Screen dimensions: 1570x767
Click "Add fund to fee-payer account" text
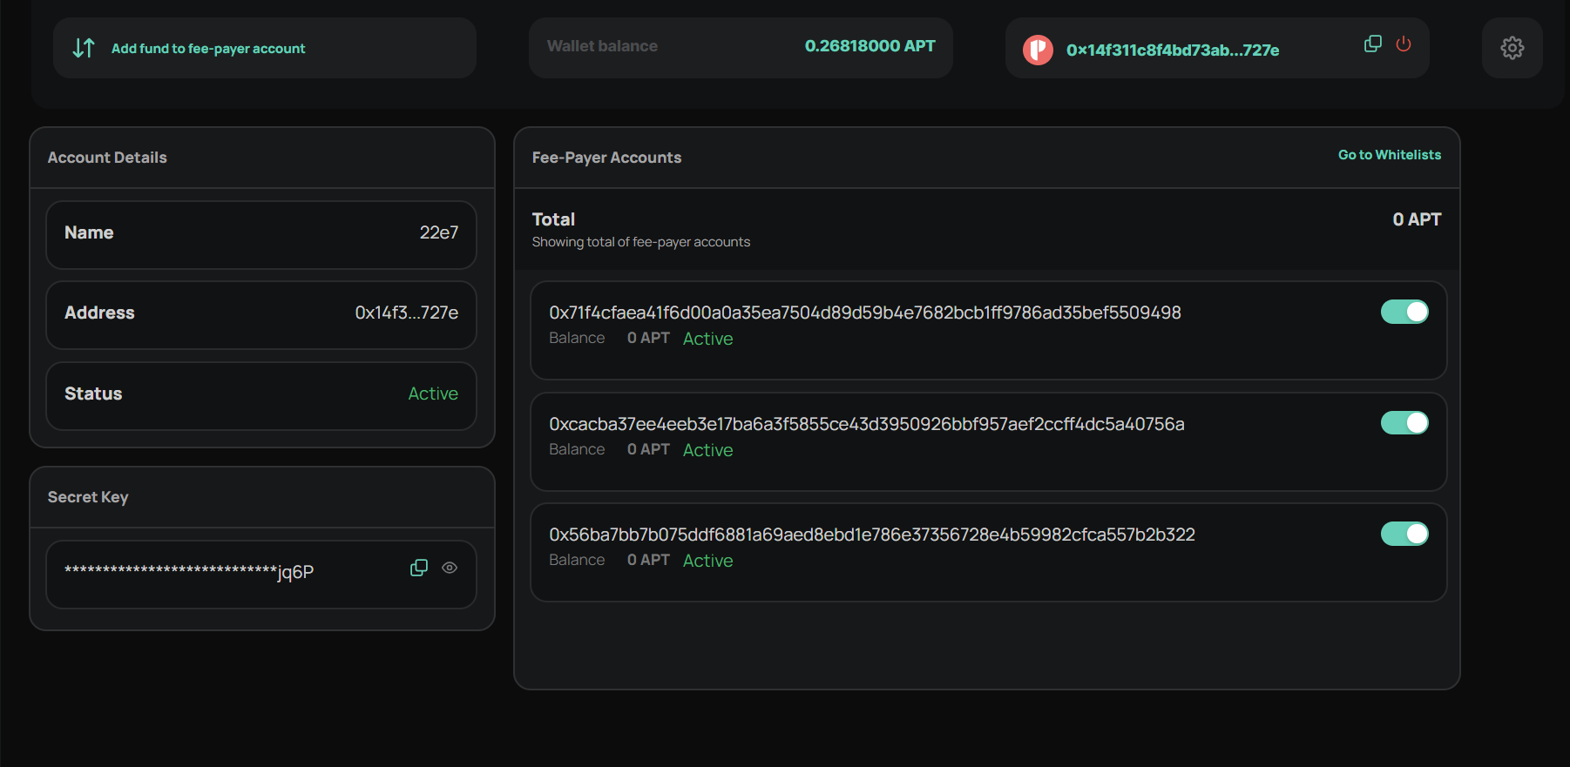208,49
